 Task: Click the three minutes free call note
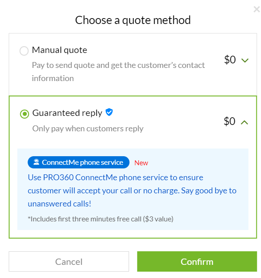(x=100, y=219)
